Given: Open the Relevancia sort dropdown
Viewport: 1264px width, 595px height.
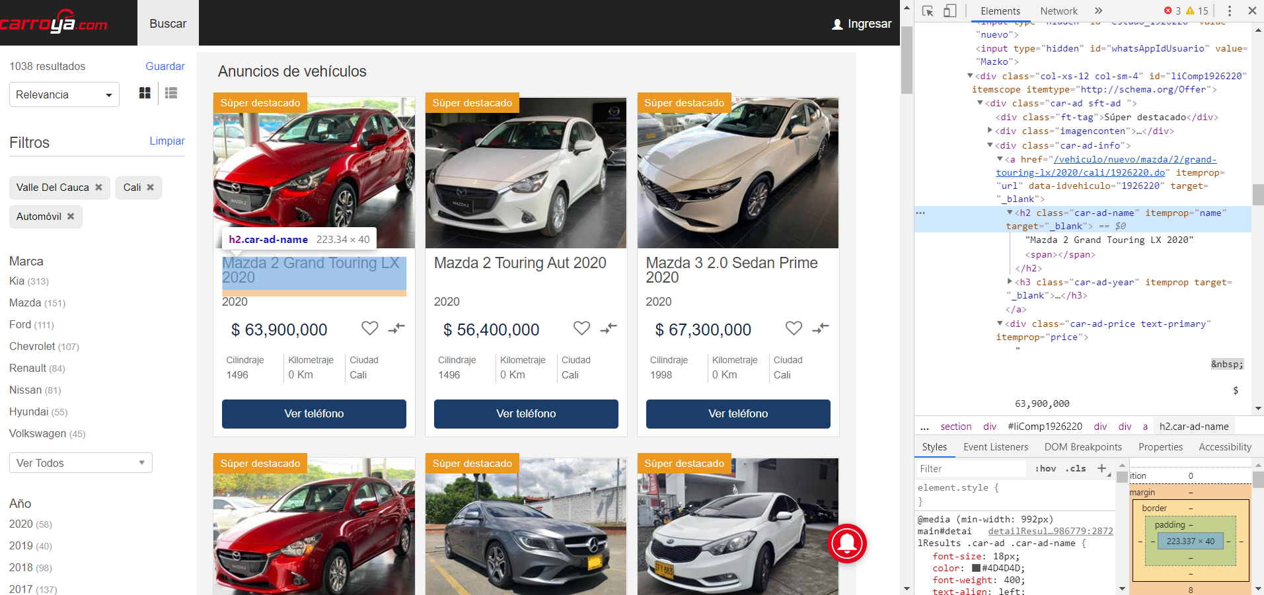Looking at the screenshot, I should [x=64, y=94].
